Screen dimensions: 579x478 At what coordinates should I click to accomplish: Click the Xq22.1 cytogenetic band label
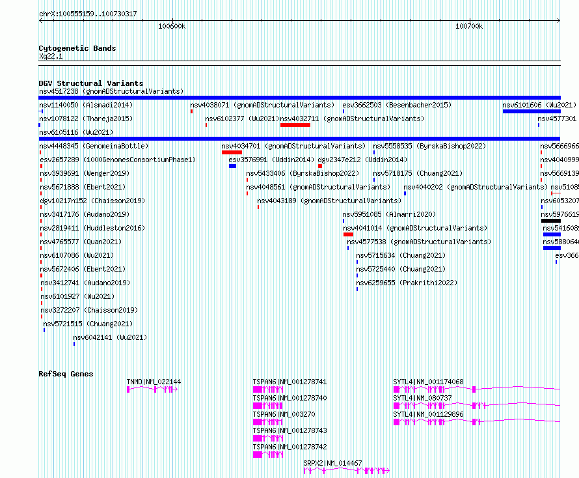(x=51, y=56)
